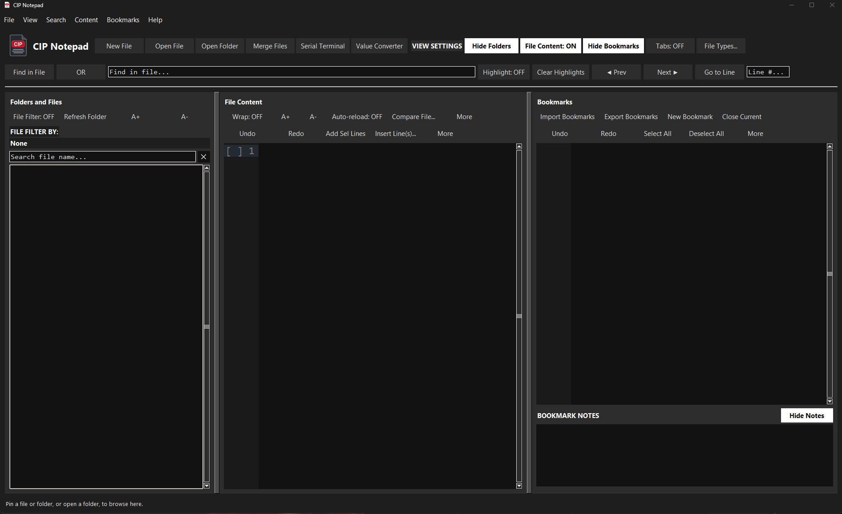Click Import Bookmarks button

pos(567,117)
